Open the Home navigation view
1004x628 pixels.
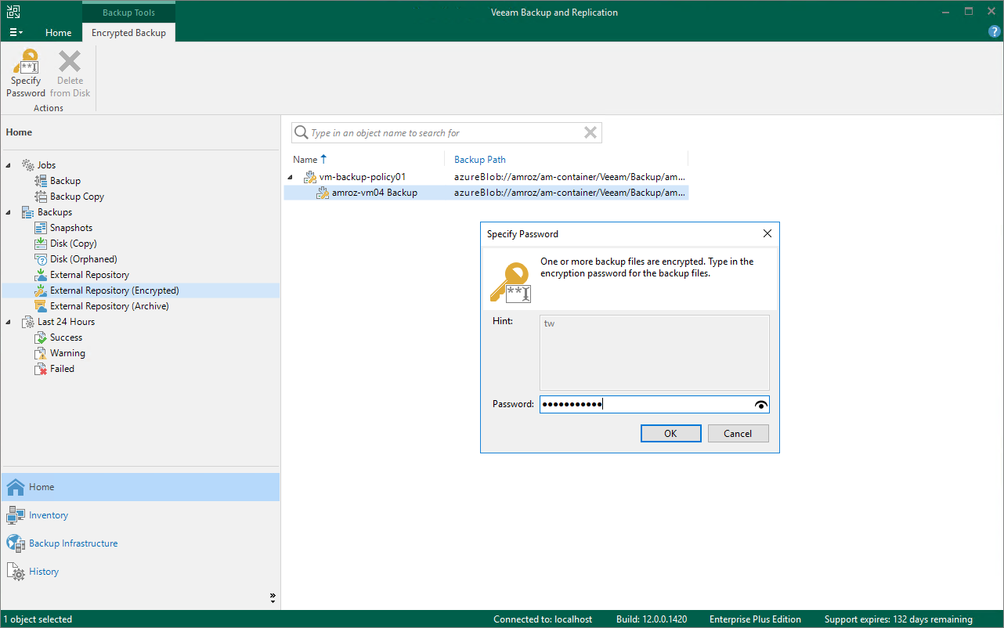click(x=140, y=487)
